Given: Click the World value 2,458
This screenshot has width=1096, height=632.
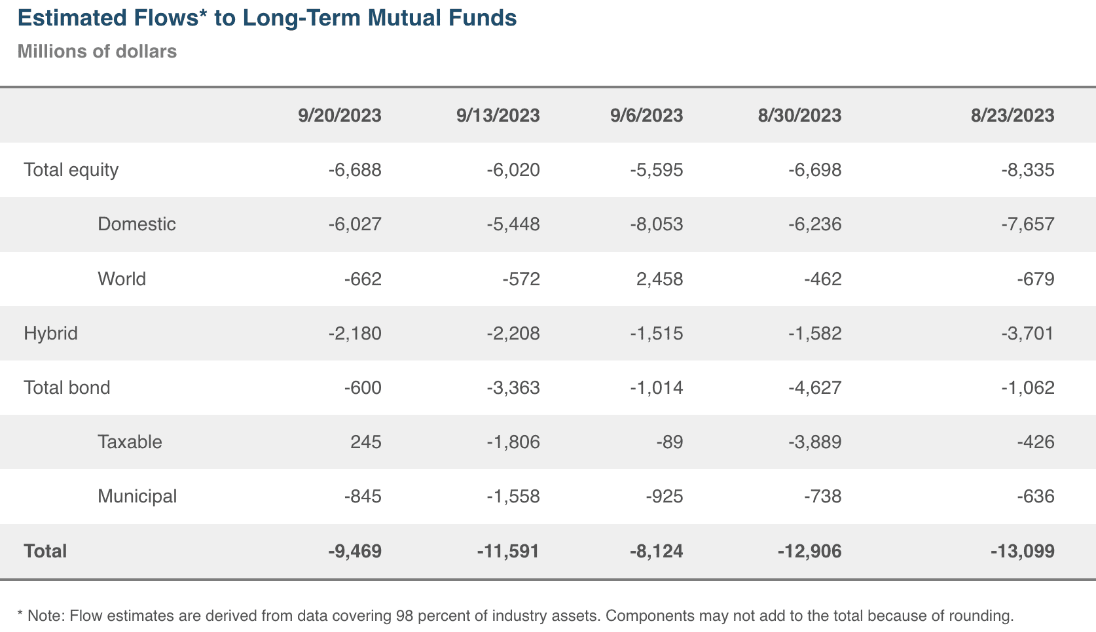Looking at the screenshot, I should click(659, 279).
